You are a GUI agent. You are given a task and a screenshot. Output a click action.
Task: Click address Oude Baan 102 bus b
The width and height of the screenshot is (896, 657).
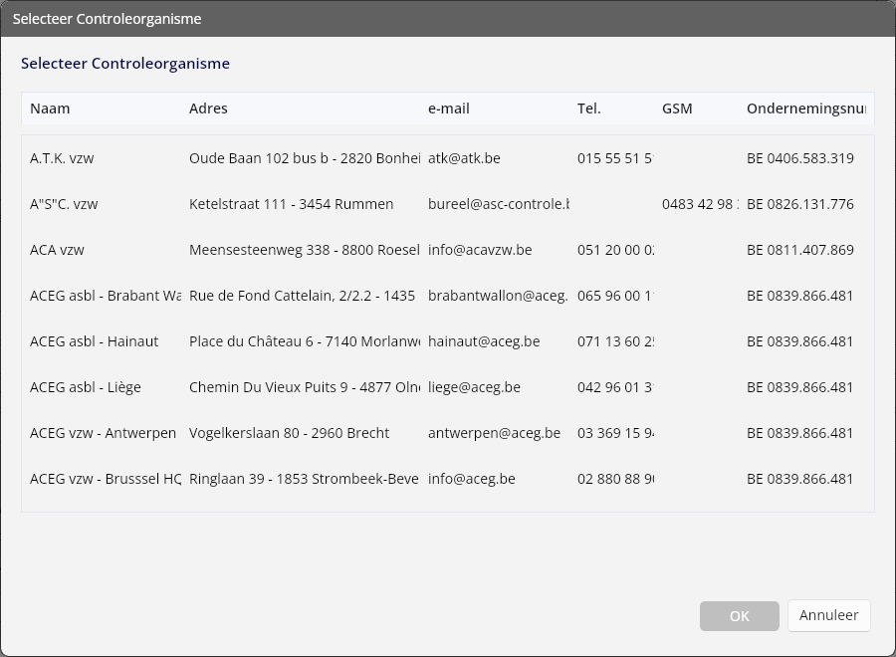pos(305,158)
